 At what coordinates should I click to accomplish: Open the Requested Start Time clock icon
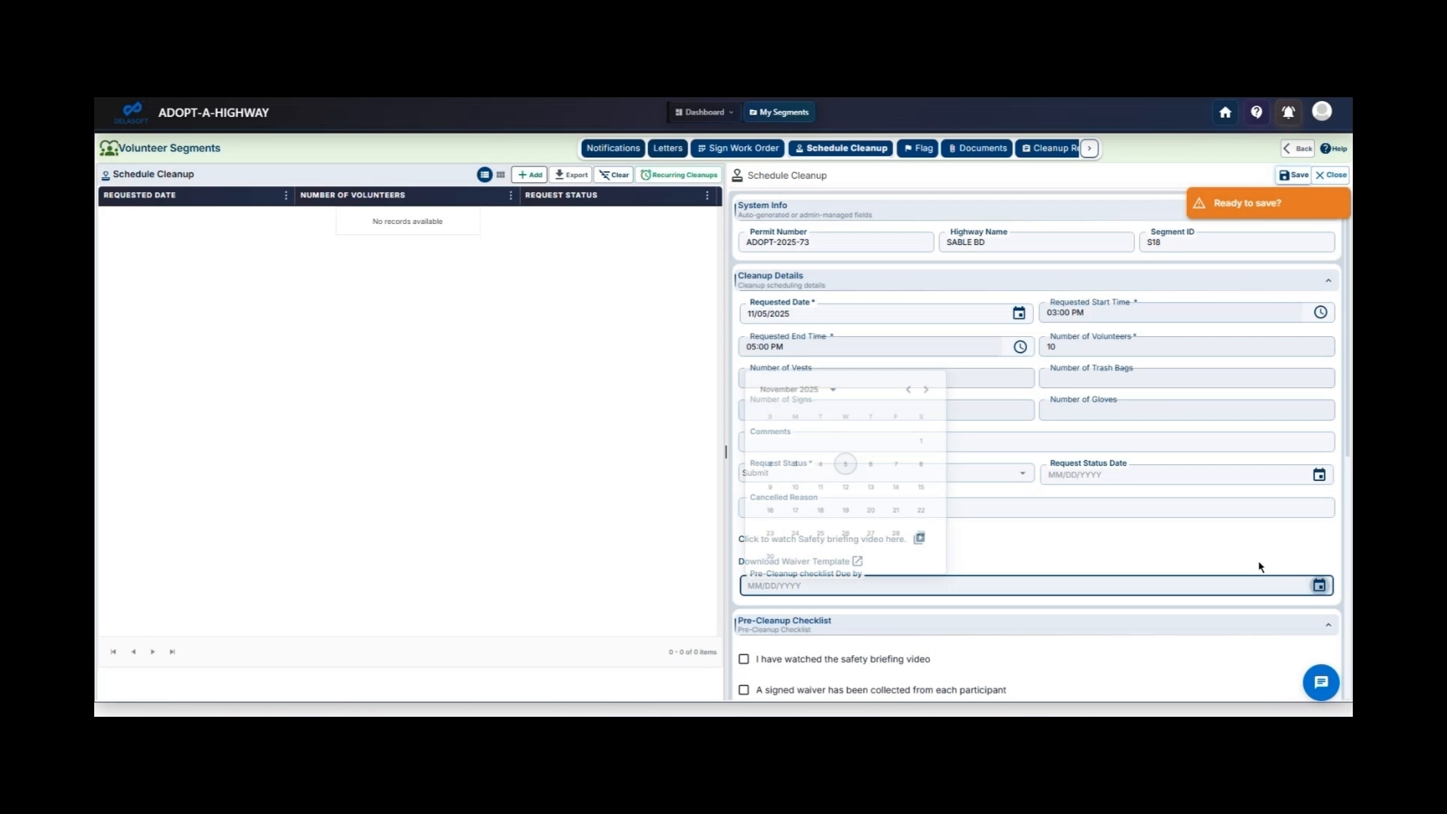(x=1321, y=311)
